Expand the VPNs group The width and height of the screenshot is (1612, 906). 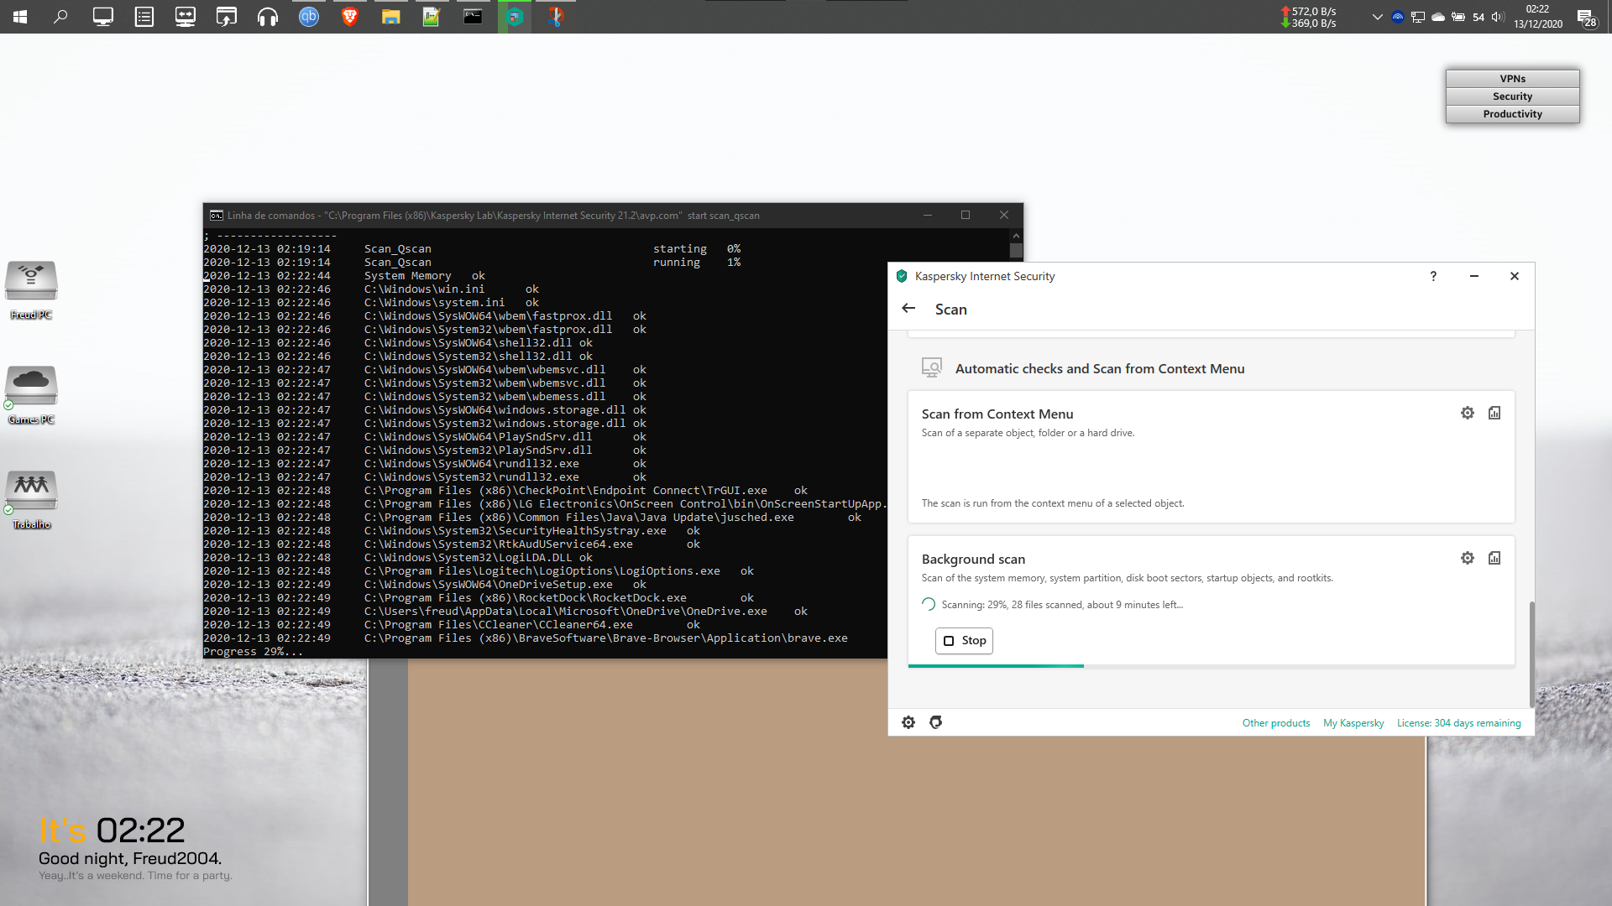coord(1512,79)
